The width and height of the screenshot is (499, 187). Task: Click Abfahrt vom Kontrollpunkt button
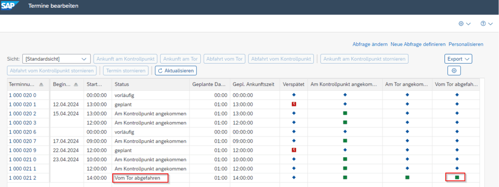tap(281, 59)
